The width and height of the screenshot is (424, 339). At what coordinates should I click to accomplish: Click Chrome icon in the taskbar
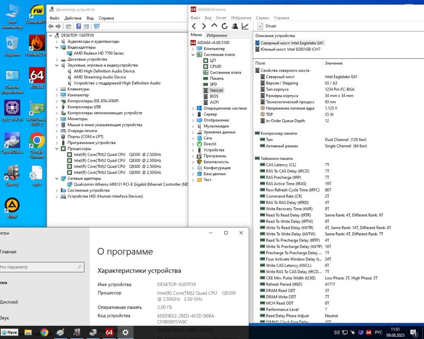pos(45,332)
